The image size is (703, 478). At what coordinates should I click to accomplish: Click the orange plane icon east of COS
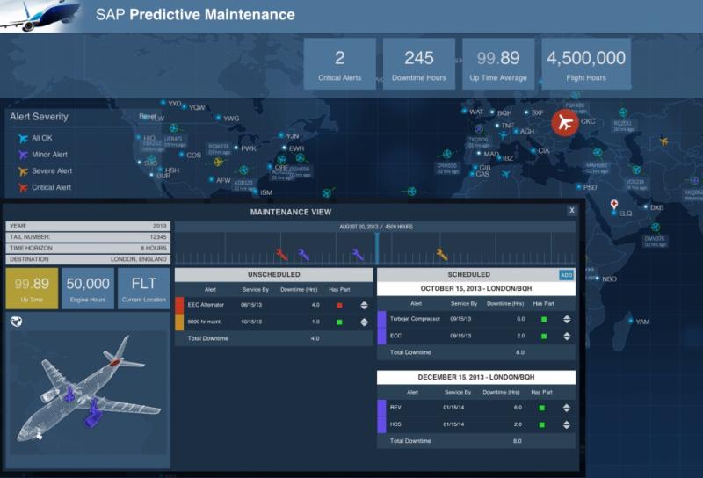click(219, 162)
